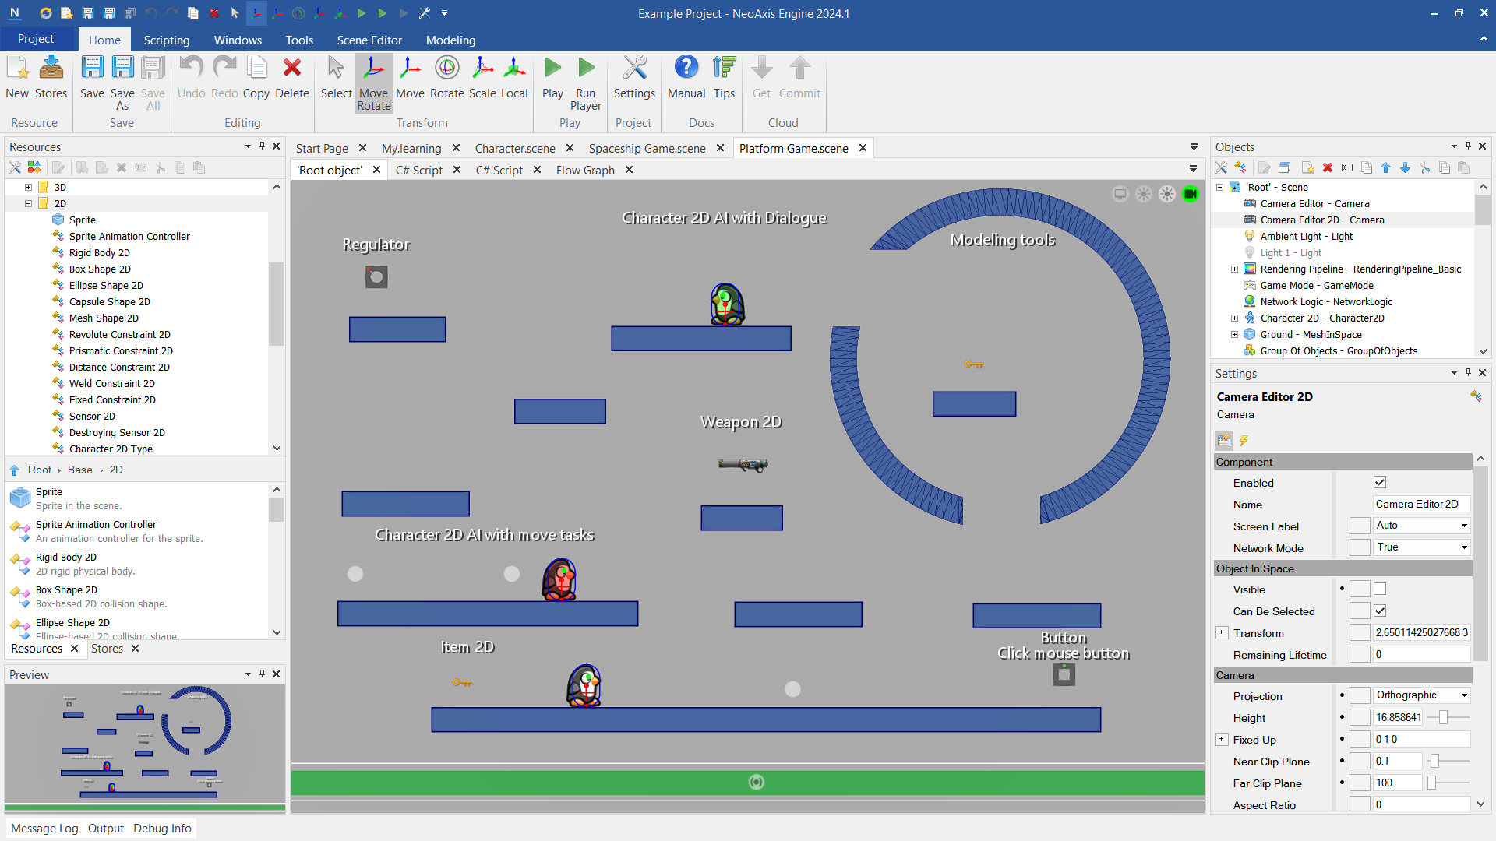The image size is (1496, 841).
Task: Click the Near Clip Plane value field
Action: 1397,762
